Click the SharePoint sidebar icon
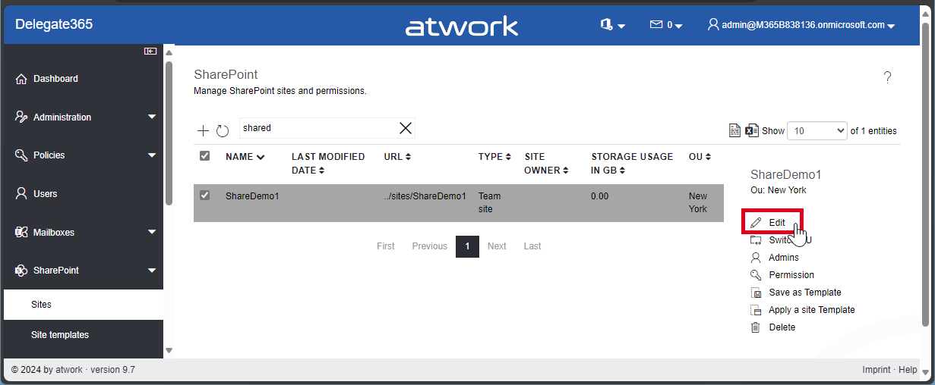 pyautogui.click(x=21, y=270)
